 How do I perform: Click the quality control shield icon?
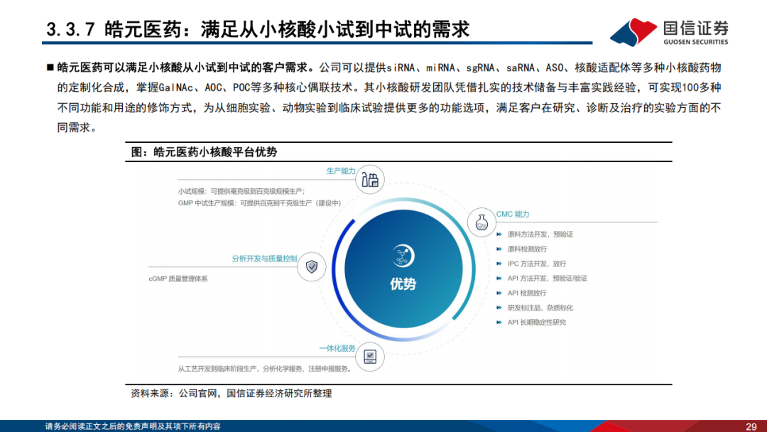coord(312,266)
